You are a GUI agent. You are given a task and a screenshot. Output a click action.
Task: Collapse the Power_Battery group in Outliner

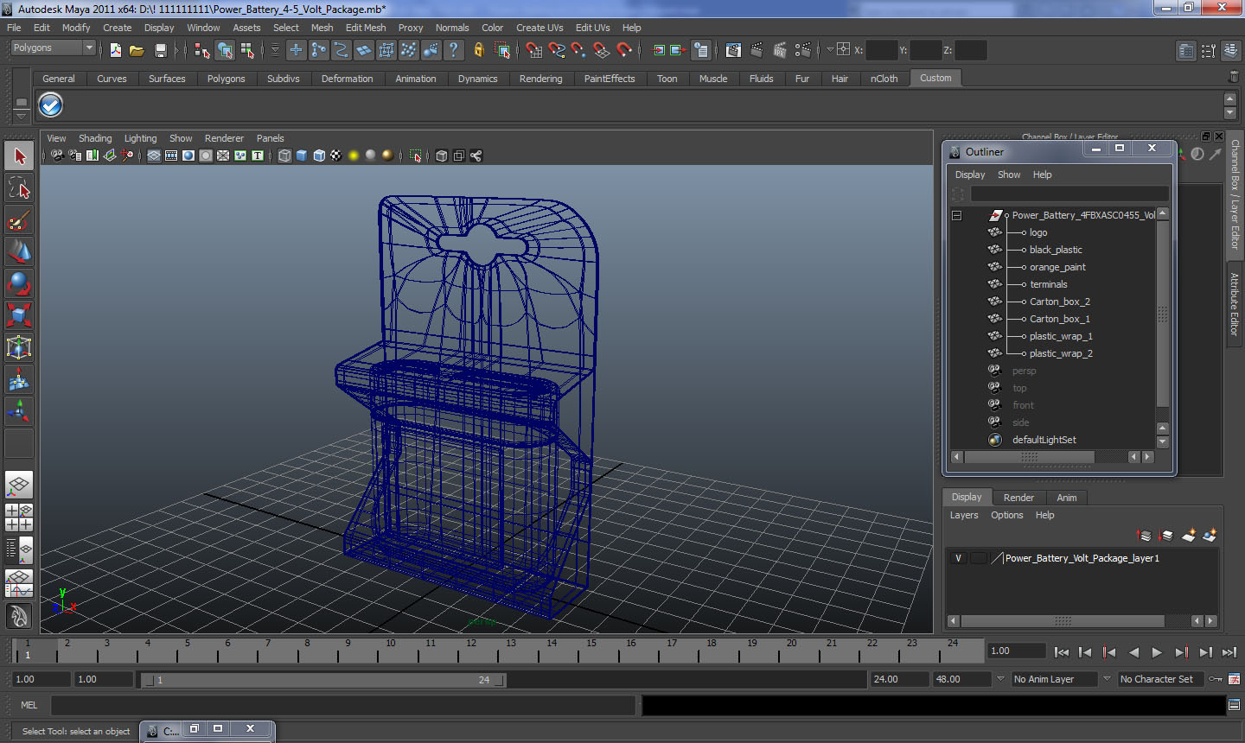pyautogui.click(x=956, y=215)
